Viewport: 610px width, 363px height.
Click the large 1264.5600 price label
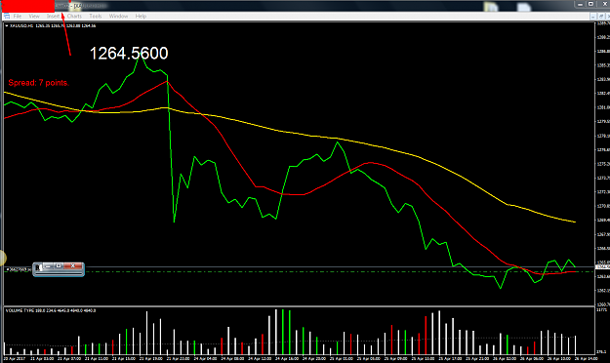129,54
